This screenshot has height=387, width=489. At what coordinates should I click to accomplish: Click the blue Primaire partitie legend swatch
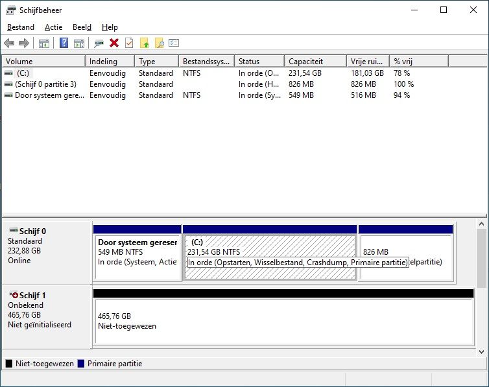pos(81,363)
